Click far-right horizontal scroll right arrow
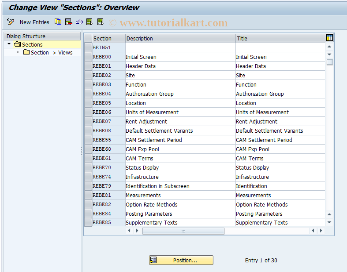This screenshot has width=347, height=272. (321, 231)
